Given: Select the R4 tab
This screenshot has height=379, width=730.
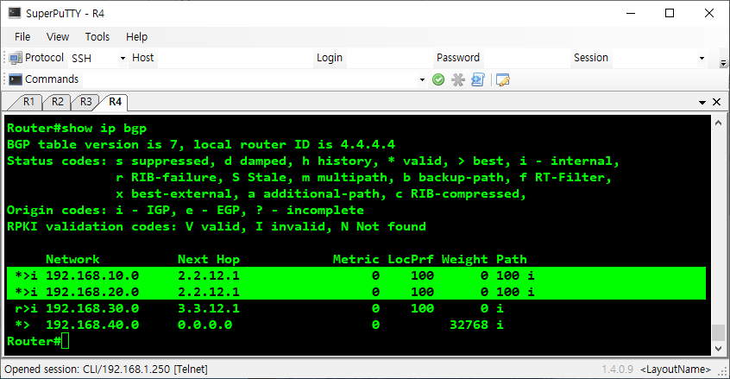Looking at the screenshot, I should [115, 102].
